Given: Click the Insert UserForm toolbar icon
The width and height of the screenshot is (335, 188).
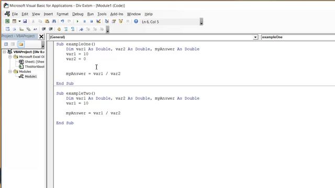Looking at the screenshot, I should 14,21.
